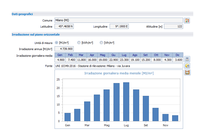
Task: Click the Lug column header
Action: pos(124,55)
